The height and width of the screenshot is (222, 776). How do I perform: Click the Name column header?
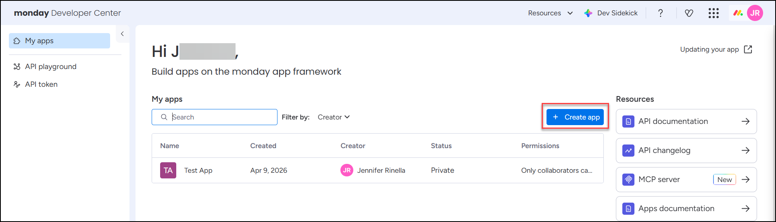click(x=169, y=146)
